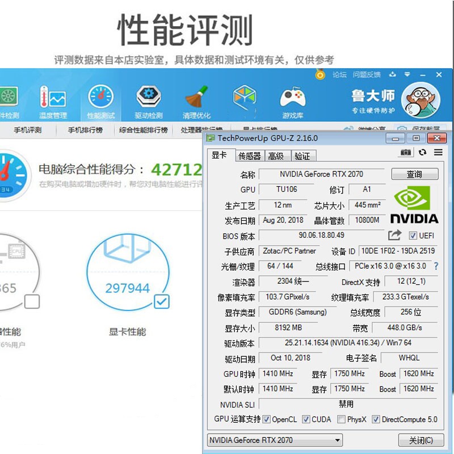This screenshot has width=454, height=454.
Task: Click the gold medal icon in title bar
Action: pyautogui.click(x=320, y=74)
